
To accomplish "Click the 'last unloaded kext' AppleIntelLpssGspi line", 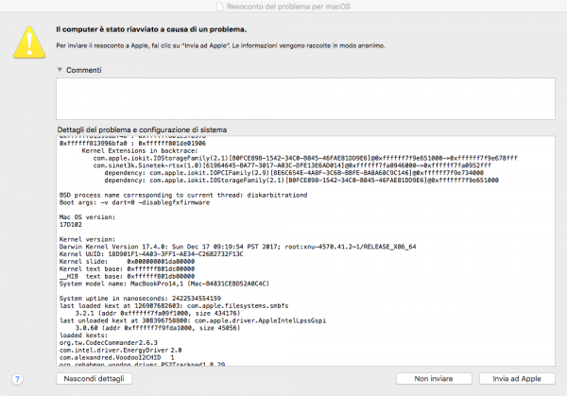I will 193,320.
